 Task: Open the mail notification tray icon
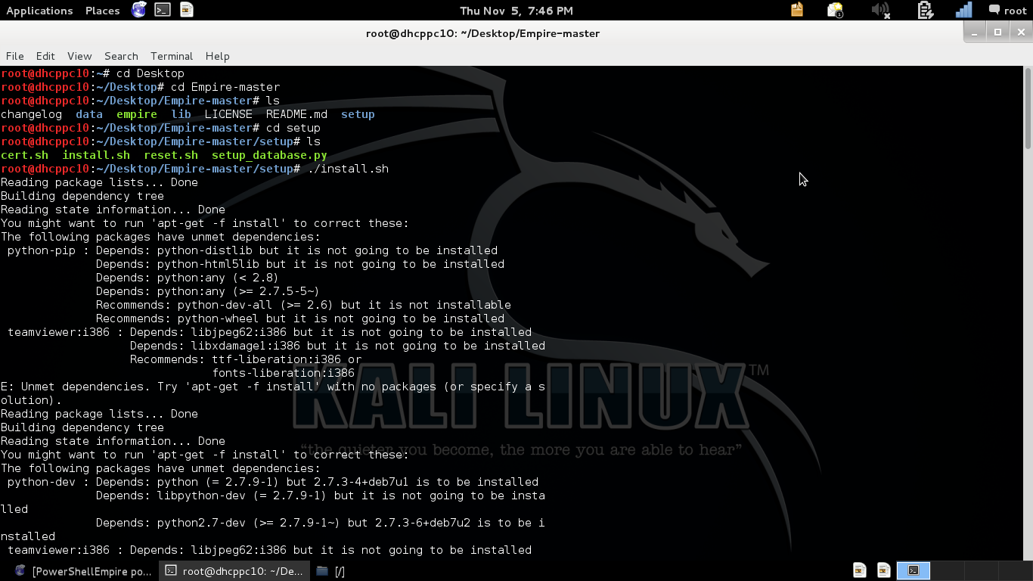click(x=835, y=10)
